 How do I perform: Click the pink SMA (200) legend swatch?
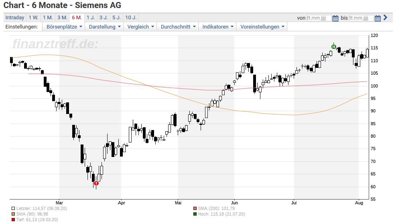point(195,209)
